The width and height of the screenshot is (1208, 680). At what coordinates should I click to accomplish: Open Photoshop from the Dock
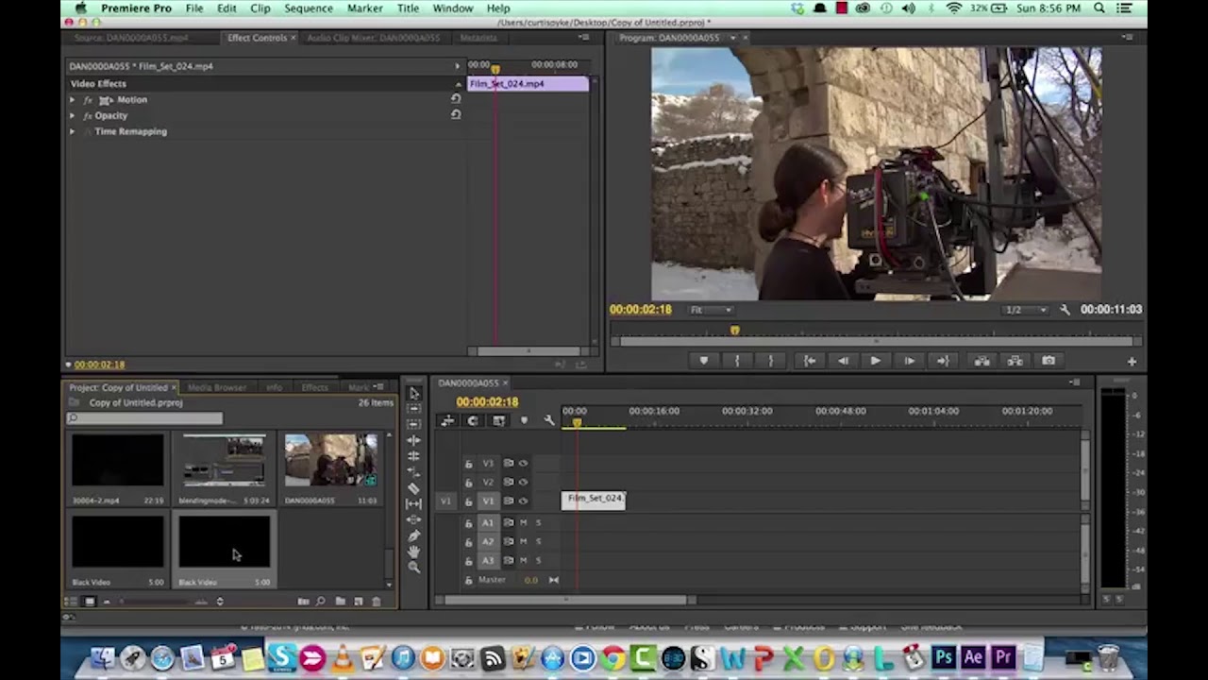[943, 657]
